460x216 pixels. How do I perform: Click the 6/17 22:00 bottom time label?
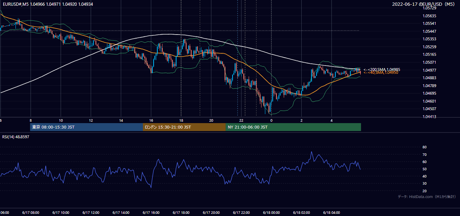pos(241,212)
